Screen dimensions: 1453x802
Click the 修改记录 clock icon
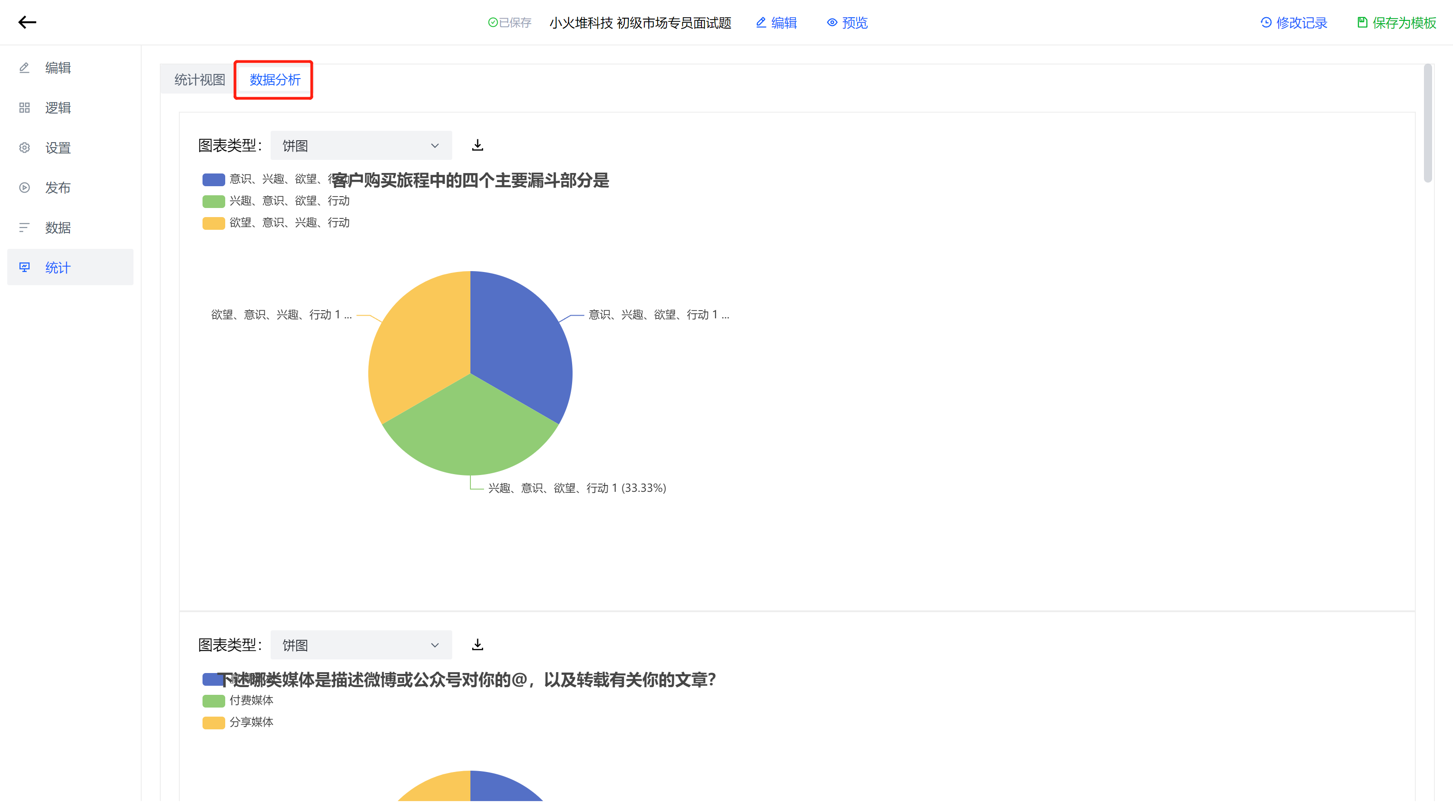pos(1266,23)
